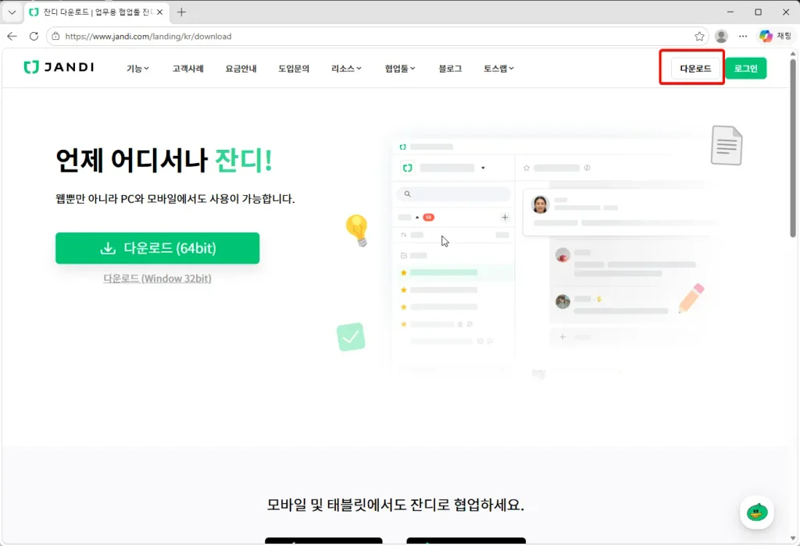Click the 다운로드 (64bit) button

pos(157,248)
